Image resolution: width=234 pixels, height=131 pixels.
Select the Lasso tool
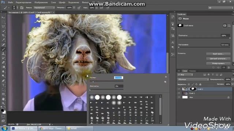(x=3, y=27)
